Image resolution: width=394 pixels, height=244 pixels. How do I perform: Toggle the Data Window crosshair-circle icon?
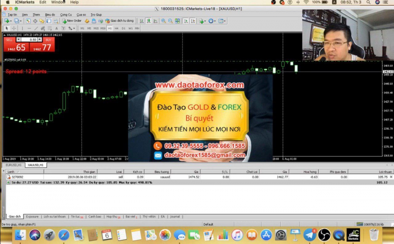(35, 21)
